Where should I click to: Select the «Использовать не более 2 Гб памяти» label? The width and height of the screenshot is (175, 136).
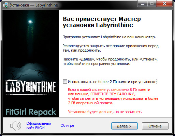coord(112,82)
